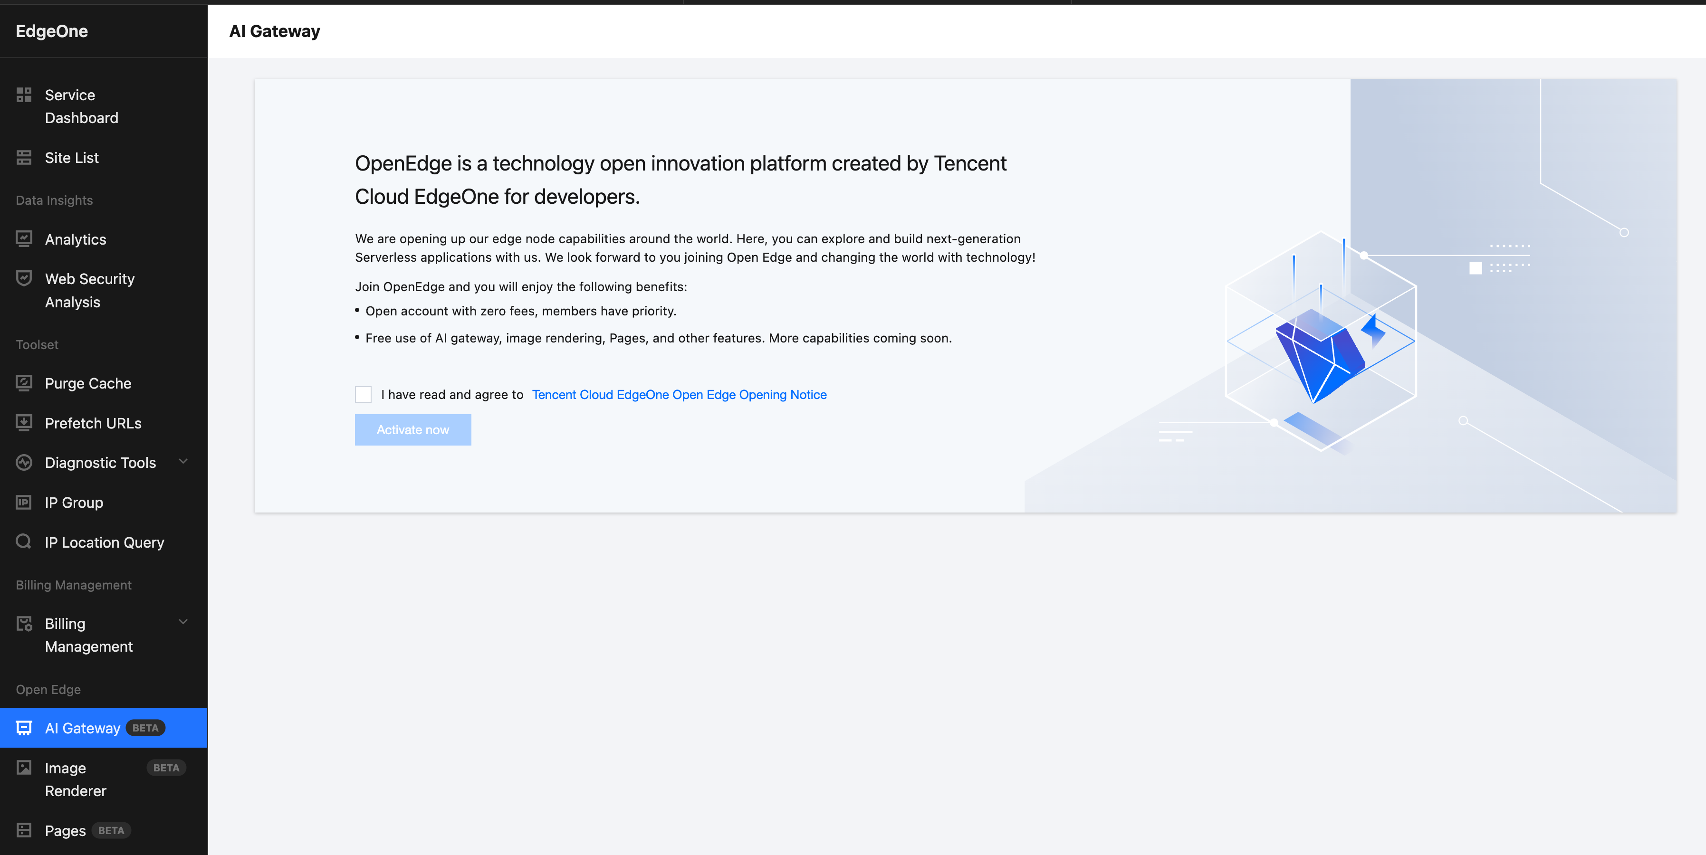Click the IP Group icon
Screen dimensions: 1706x855
pyautogui.click(x=24, y=502)
